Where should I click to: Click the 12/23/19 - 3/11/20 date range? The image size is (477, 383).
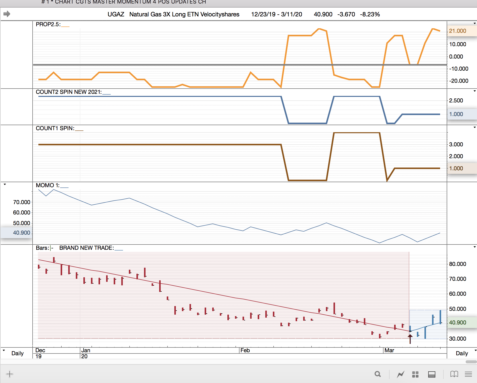(x=276, y=14)
